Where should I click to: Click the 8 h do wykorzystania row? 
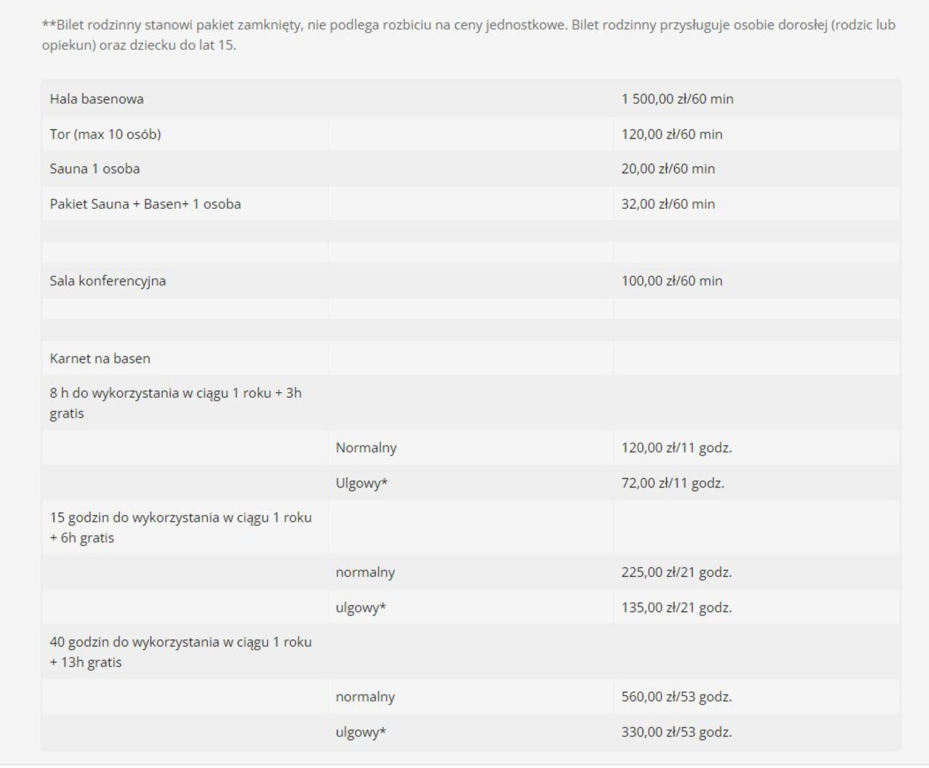175,403
